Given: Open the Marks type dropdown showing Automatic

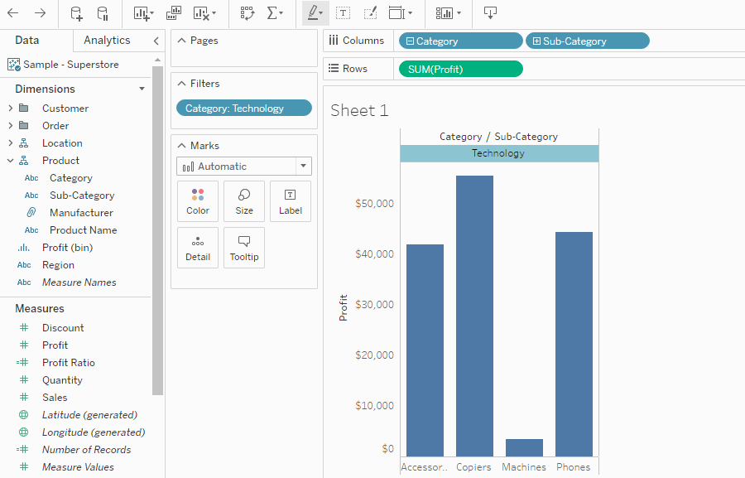Looking at the screenshot, I should [243, 167].
